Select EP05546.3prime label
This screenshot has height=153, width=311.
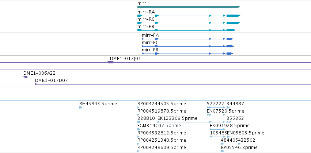(239, 148)
